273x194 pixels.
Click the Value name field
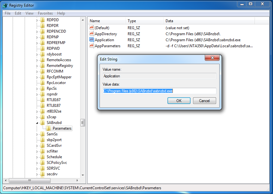coord(160,76)
